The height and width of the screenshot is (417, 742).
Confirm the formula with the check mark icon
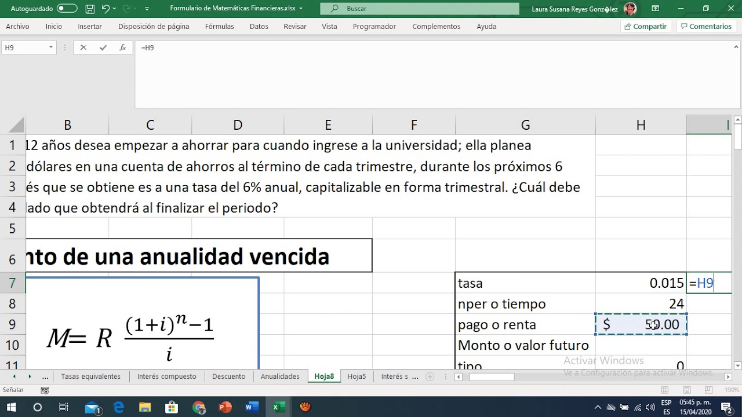[x=103, y=47]
